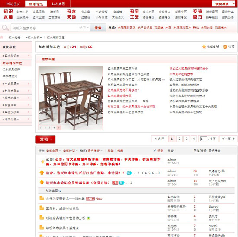Click the page number input field

point(203,139)
